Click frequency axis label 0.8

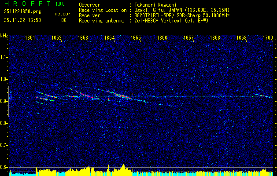[x=4, y=123]
